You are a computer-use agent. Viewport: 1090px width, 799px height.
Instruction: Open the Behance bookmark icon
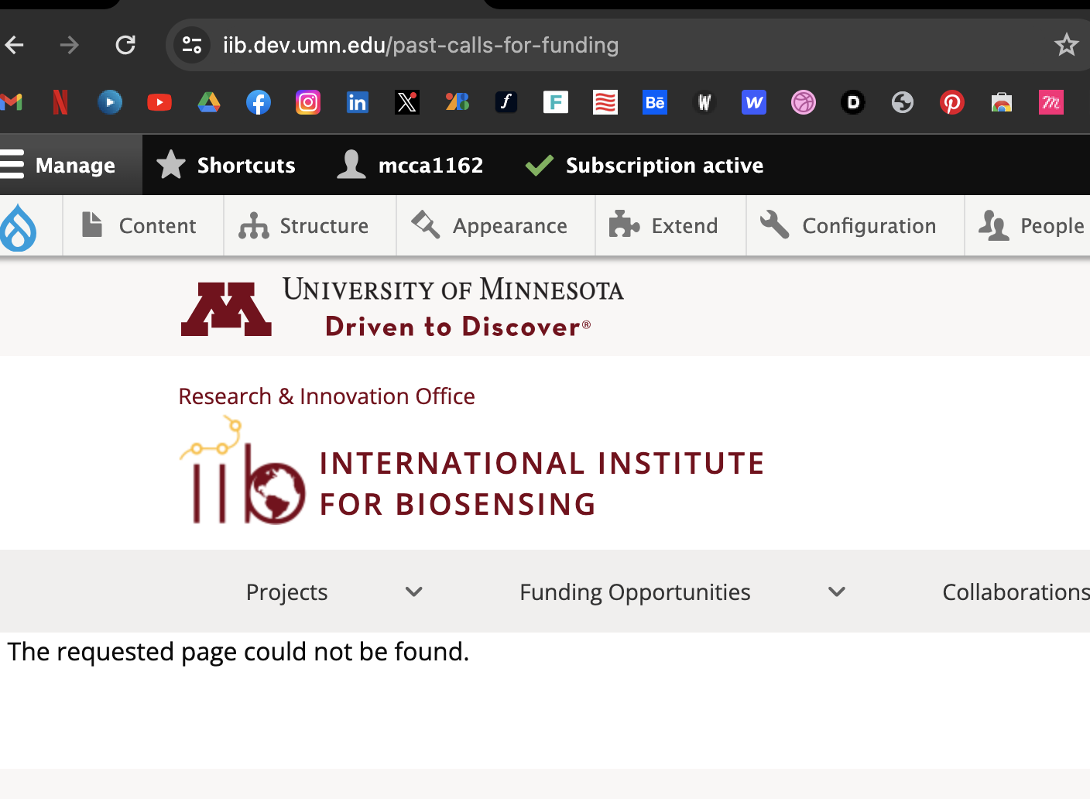click(654, 102)
